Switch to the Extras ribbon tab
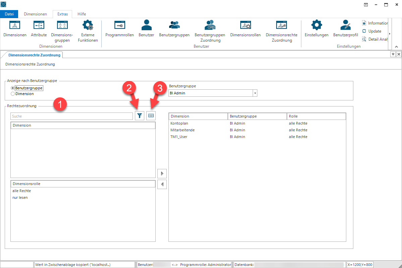This screenshot has height=268, width=402. [x=62, y=14]
